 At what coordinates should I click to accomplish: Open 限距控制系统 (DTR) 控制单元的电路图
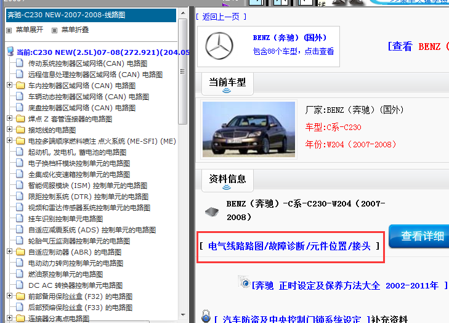[x=88, y=197]
